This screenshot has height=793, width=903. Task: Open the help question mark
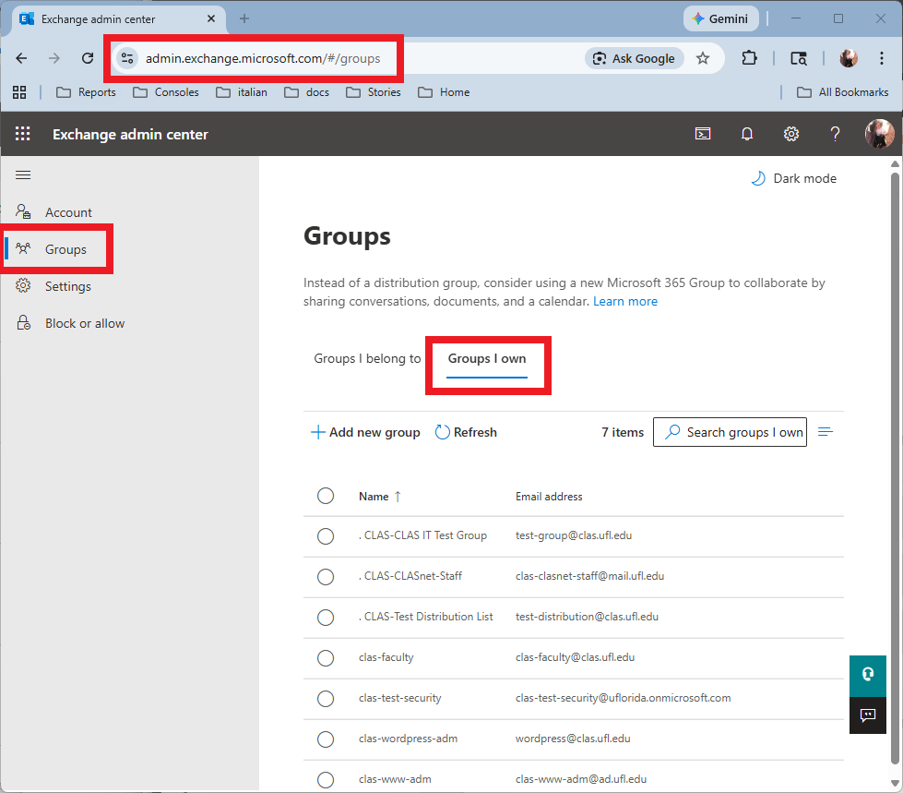pos(835,134)
